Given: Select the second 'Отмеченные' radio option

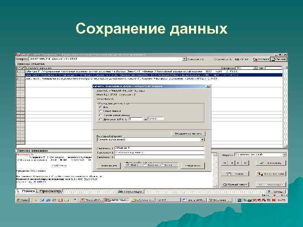Looking at the screenshot, I should click(101, 111).
